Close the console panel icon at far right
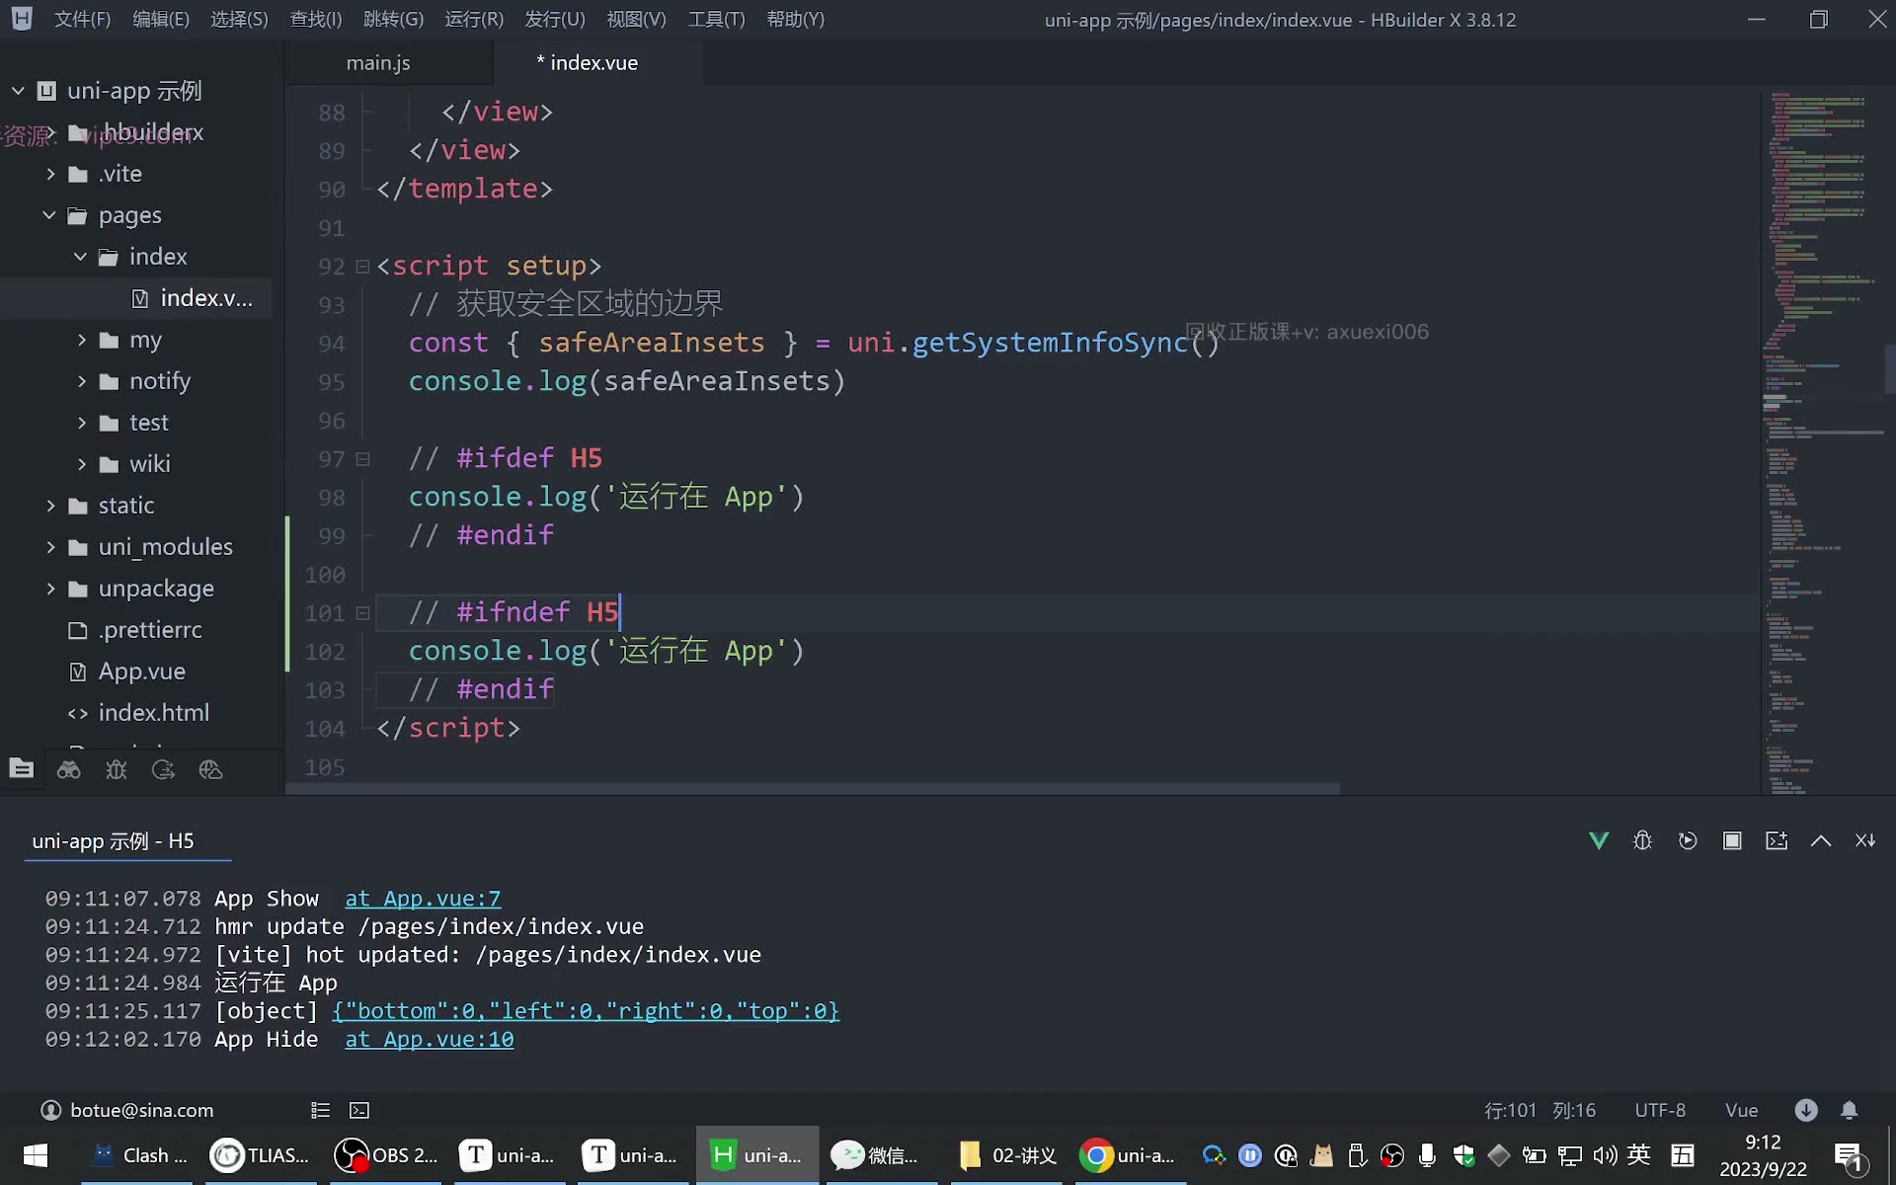Image resolution: width=1896 pixels, height=1185 pixels. click(1865, 840)
